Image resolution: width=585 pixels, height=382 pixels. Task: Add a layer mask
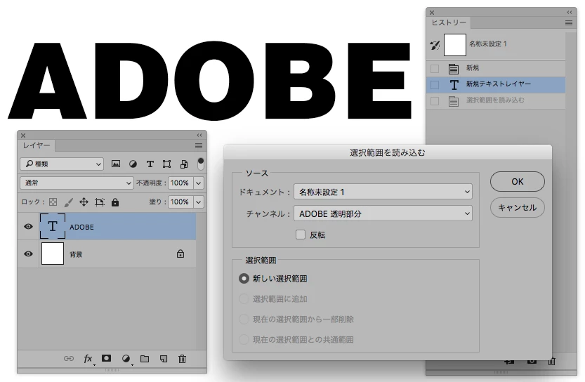coord(106,358)
